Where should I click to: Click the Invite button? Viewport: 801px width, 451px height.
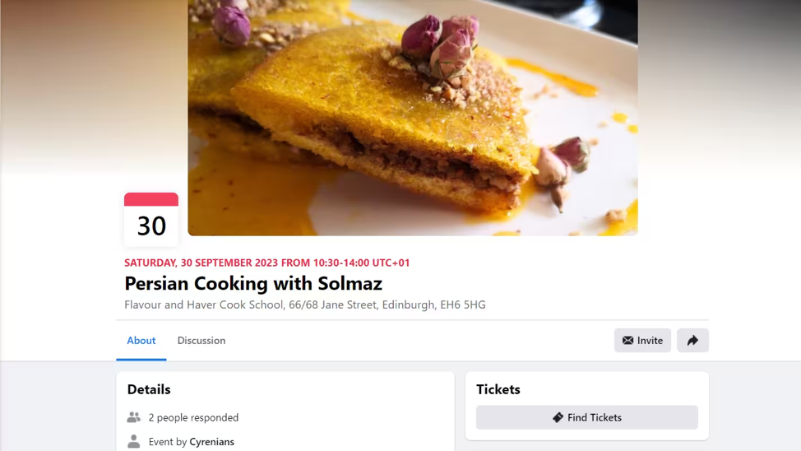pos(642,341)
